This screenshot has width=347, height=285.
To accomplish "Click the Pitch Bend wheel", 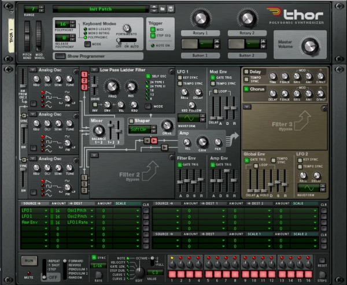I will (27, 36).
